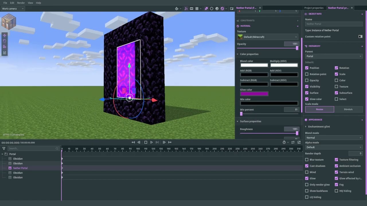Open Glow color purple swatch
This screenshot has width=367, height=206.
(254, 94)
